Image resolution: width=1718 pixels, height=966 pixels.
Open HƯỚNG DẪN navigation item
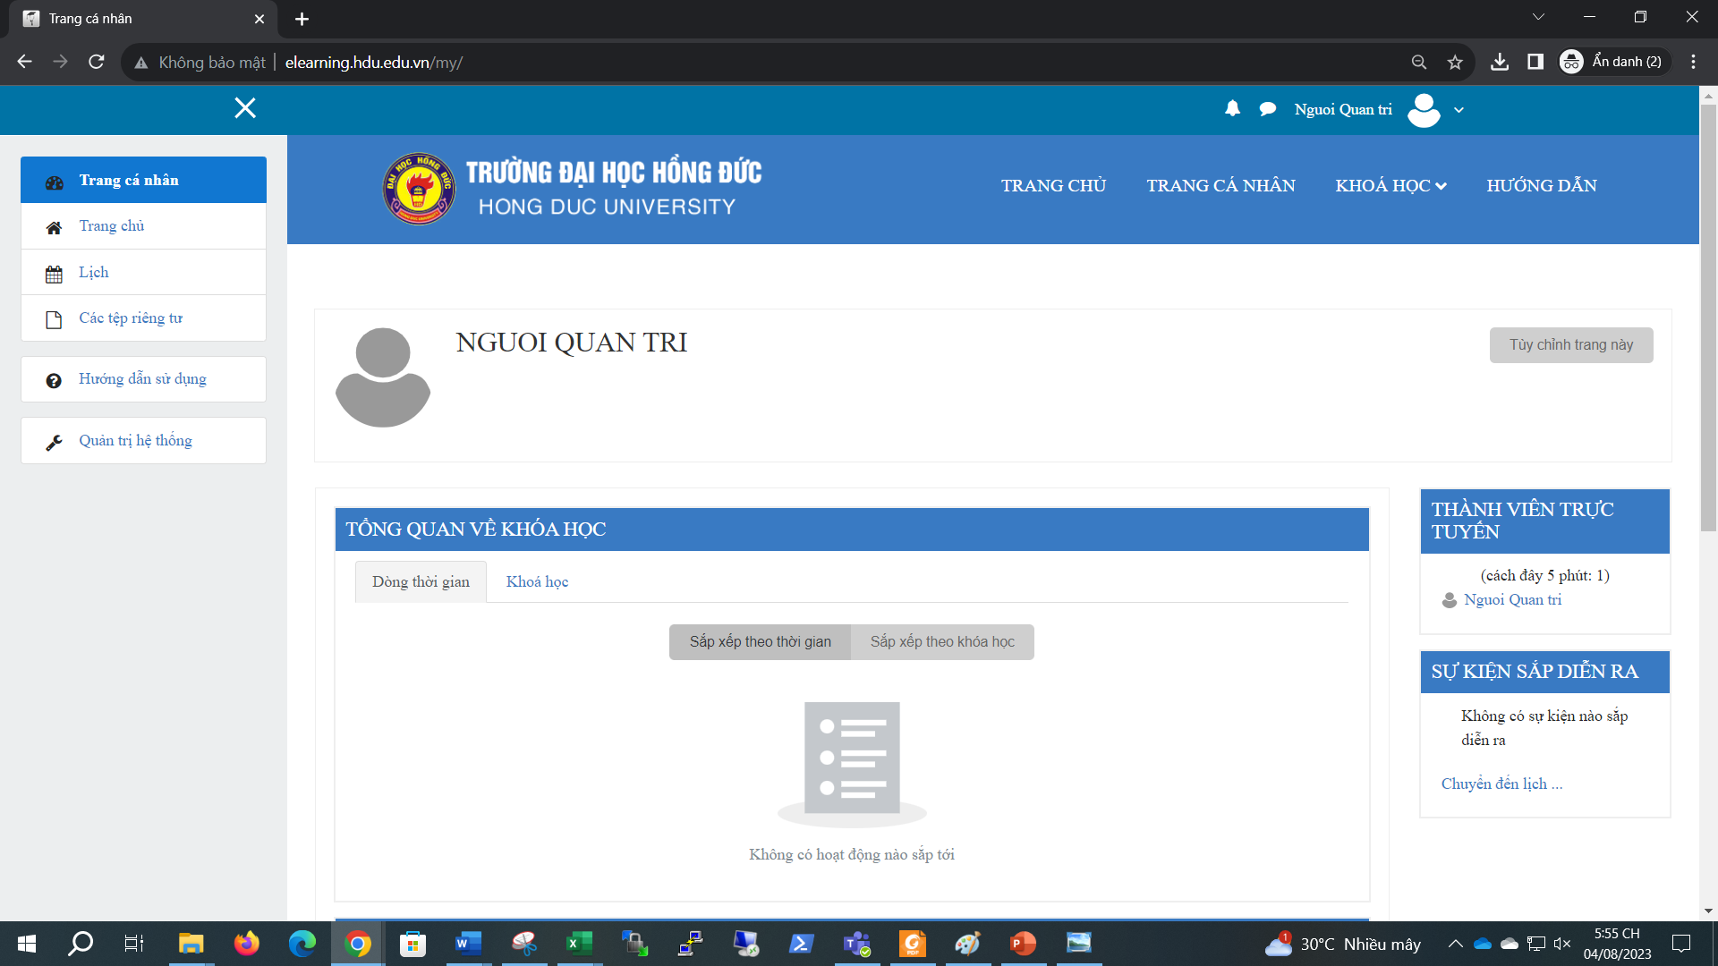point(1541,185)
